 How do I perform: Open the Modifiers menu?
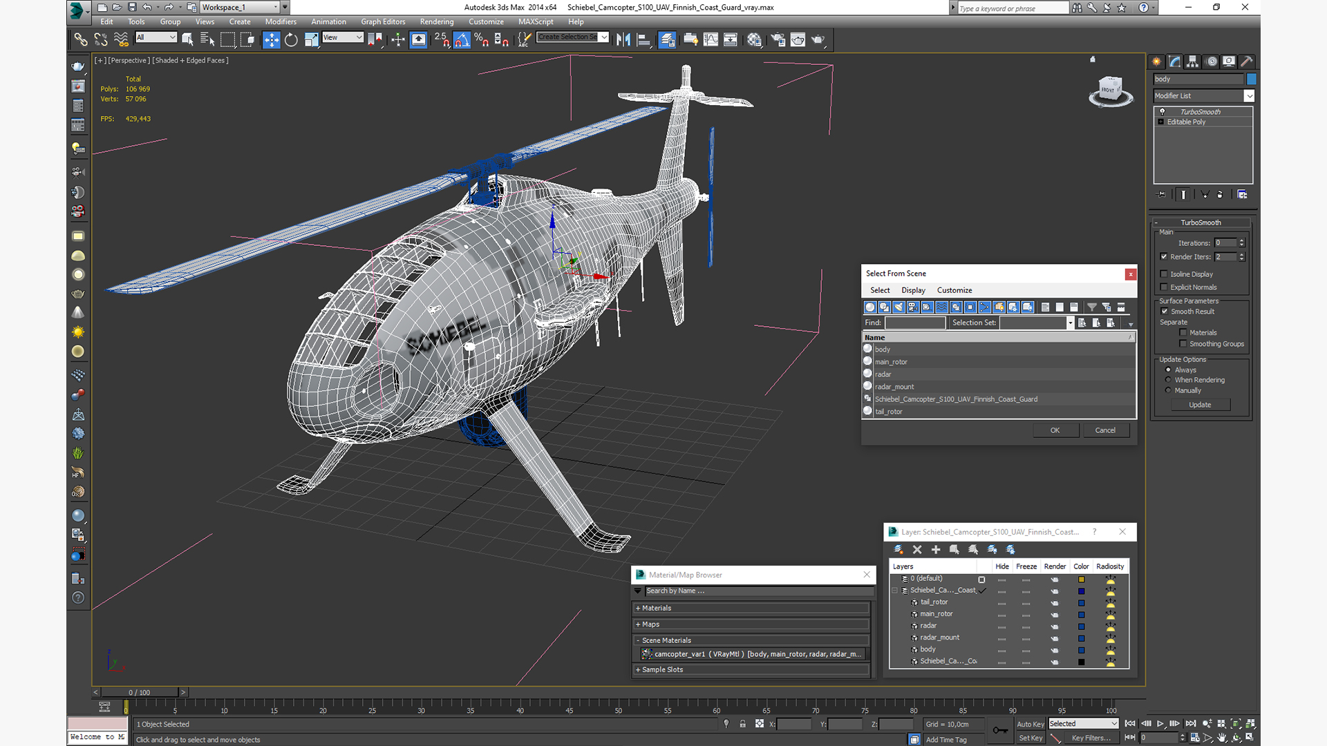[281, 21]
